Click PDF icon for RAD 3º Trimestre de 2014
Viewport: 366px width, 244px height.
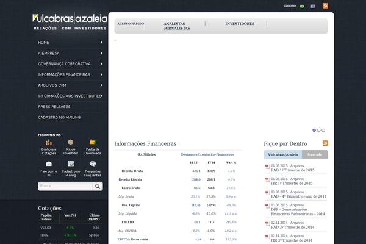point(267,224)
